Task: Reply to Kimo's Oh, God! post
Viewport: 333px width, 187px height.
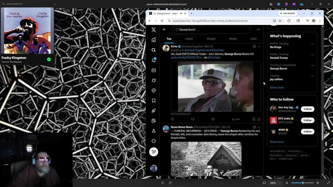Action: coord(172,119)
